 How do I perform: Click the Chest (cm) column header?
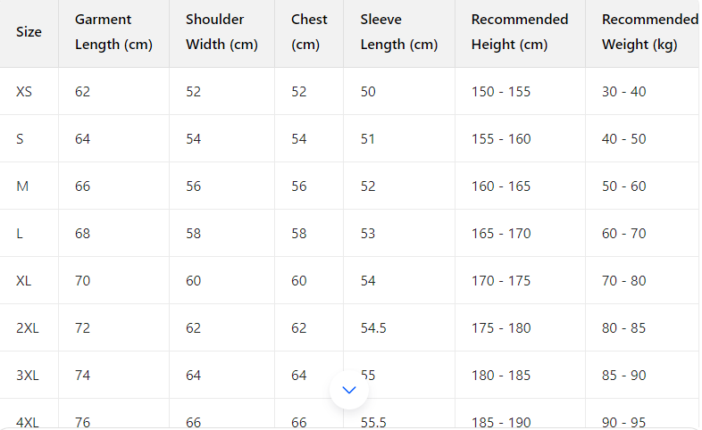[309, 32]
